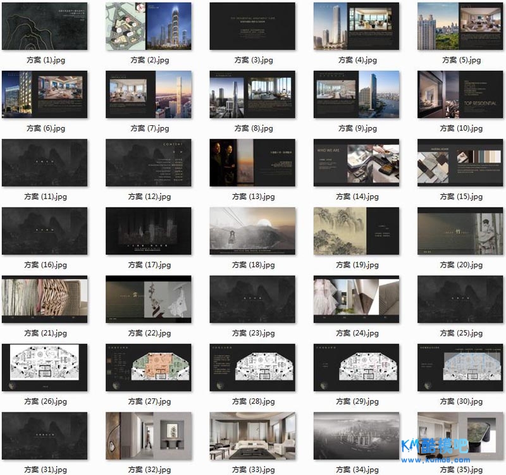Select the 方案 (15).jpg material samples thumbnail
The image size is (506, 475).
pos(460,163)
